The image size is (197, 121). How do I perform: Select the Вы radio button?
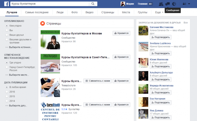[x=7, y=30]
